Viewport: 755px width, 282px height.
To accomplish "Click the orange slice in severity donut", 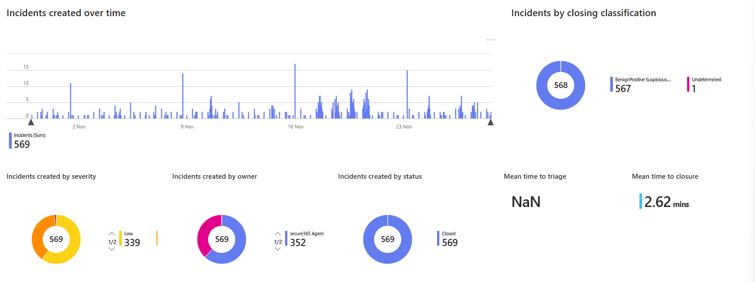I will (39, 233).
